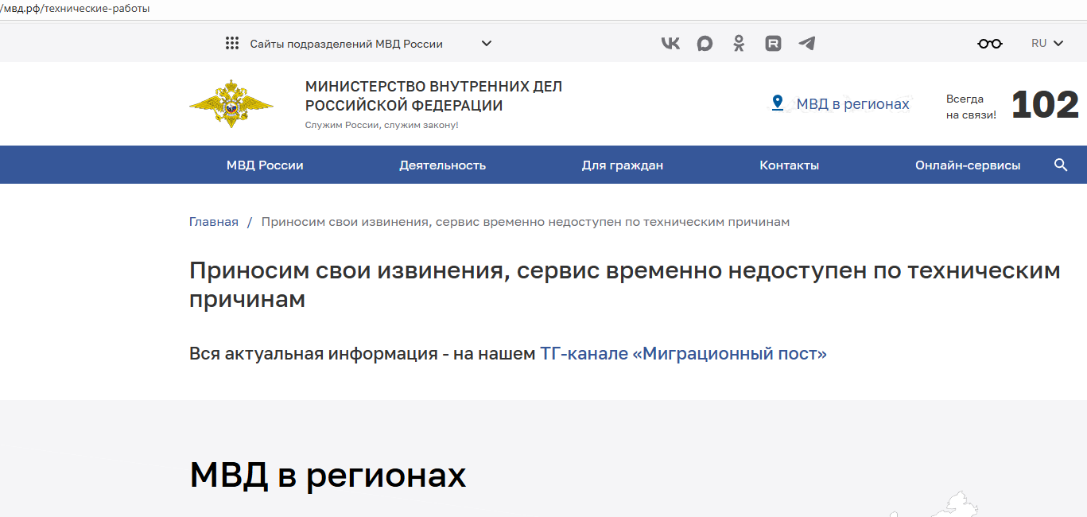
Task: Open the RU language selector
Action: (1046, 44)
